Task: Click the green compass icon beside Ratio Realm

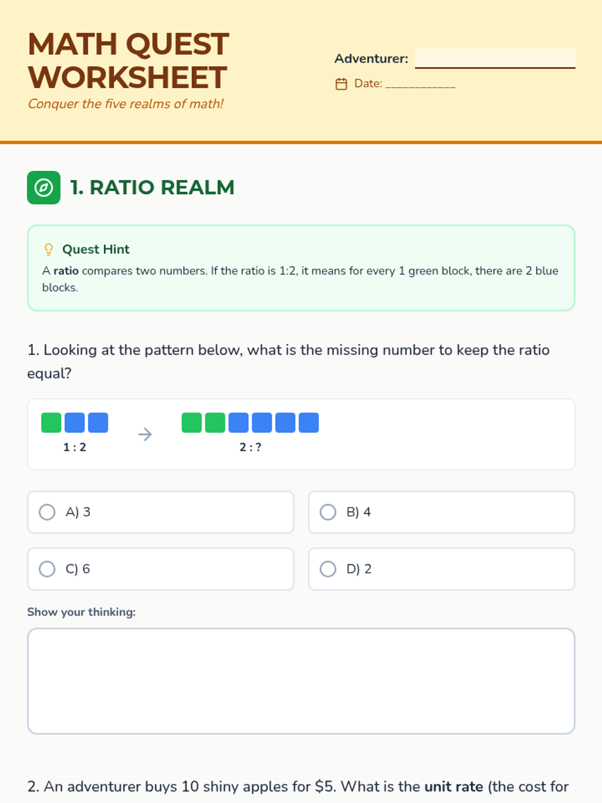Action: 44,188
